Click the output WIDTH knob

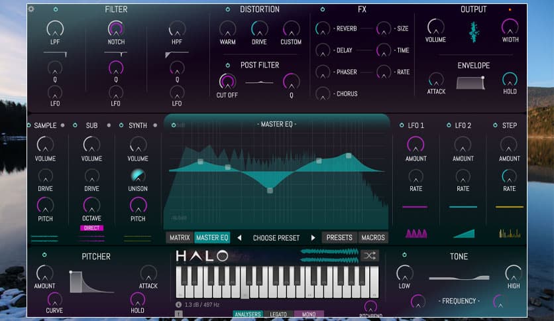tap(510, 27)
